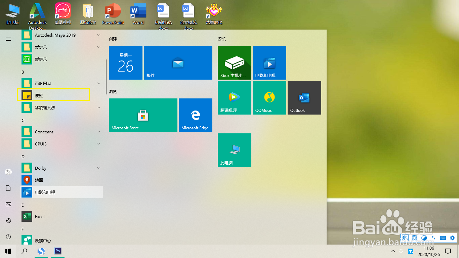Open Settings gear in Start rail
The image size is (459, 258).
click(8, 220)
